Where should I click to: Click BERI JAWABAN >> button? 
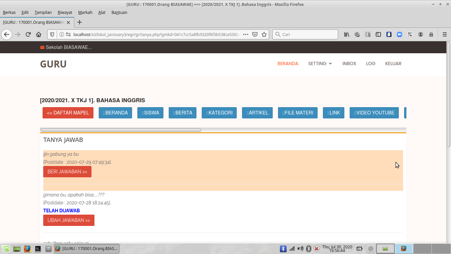click(x=67, y=172)
